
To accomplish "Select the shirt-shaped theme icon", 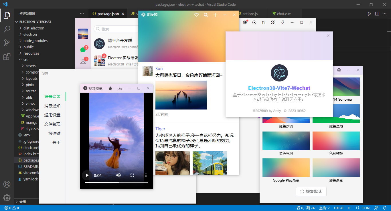I will [264, 22].
